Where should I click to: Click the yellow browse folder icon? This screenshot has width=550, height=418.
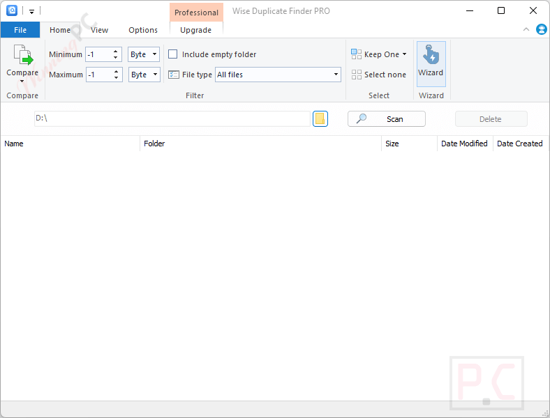(320, 118)
